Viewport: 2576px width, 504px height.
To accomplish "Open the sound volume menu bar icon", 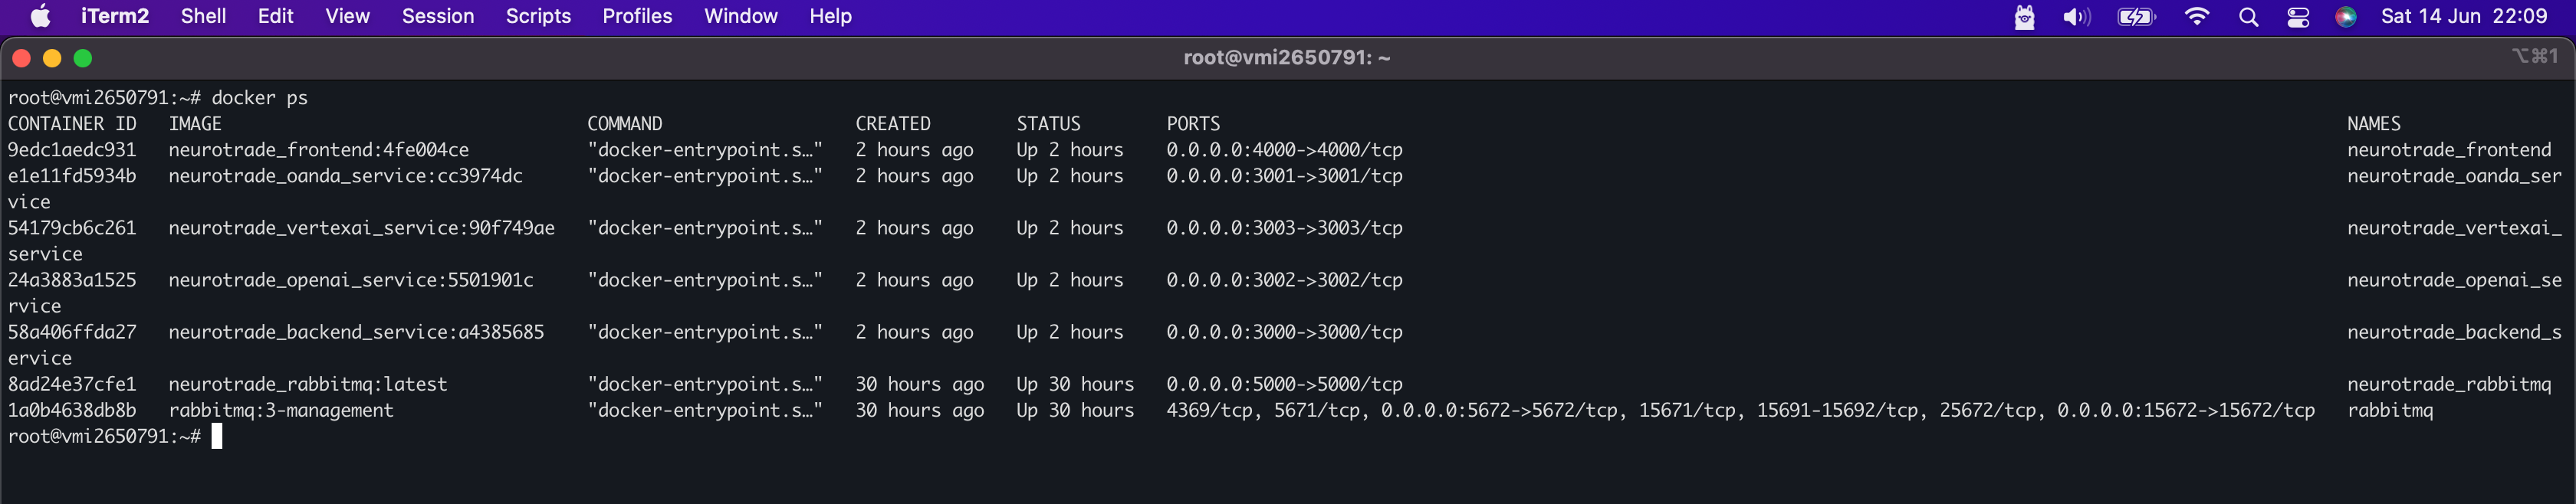I will tap(2077, 17).
